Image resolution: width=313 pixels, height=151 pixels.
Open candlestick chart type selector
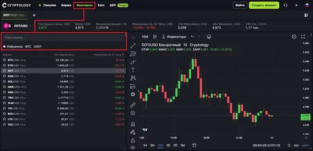point(155,37)
